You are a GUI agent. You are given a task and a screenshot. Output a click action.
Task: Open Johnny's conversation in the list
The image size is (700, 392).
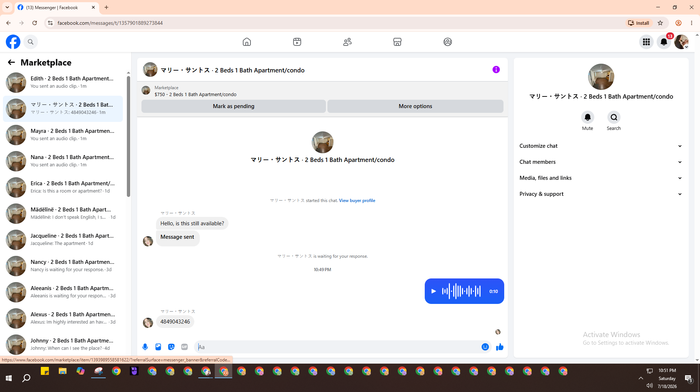point(63,344)
